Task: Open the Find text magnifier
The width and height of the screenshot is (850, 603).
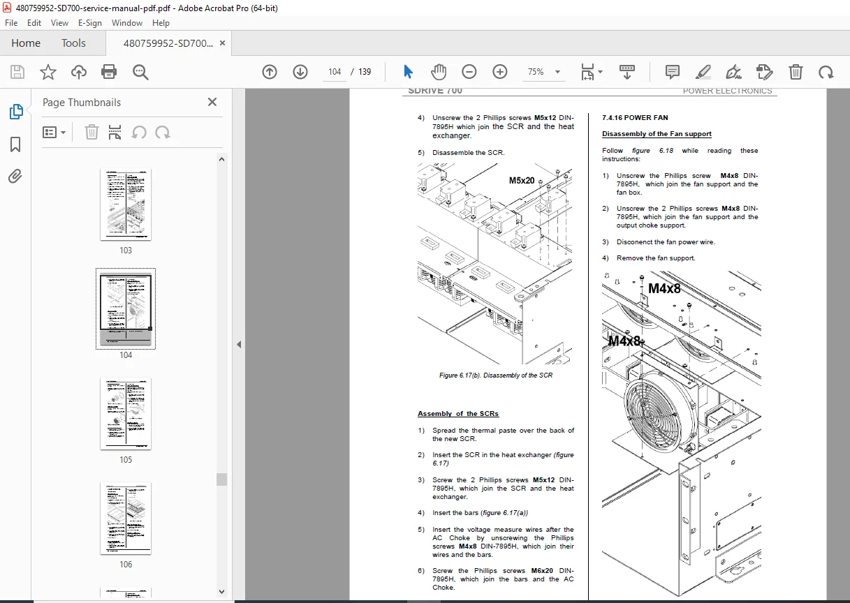Action: pyautogui.click(x=140, y=72)
